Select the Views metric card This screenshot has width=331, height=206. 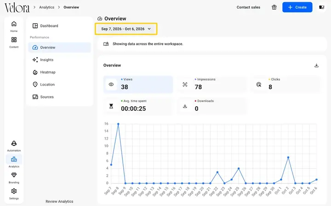pos(138,85)
